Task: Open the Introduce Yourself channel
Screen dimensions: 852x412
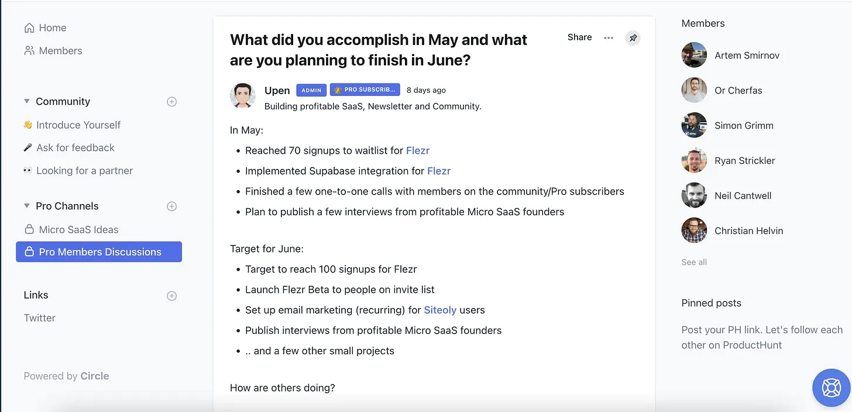Action: tap(72, 125)
